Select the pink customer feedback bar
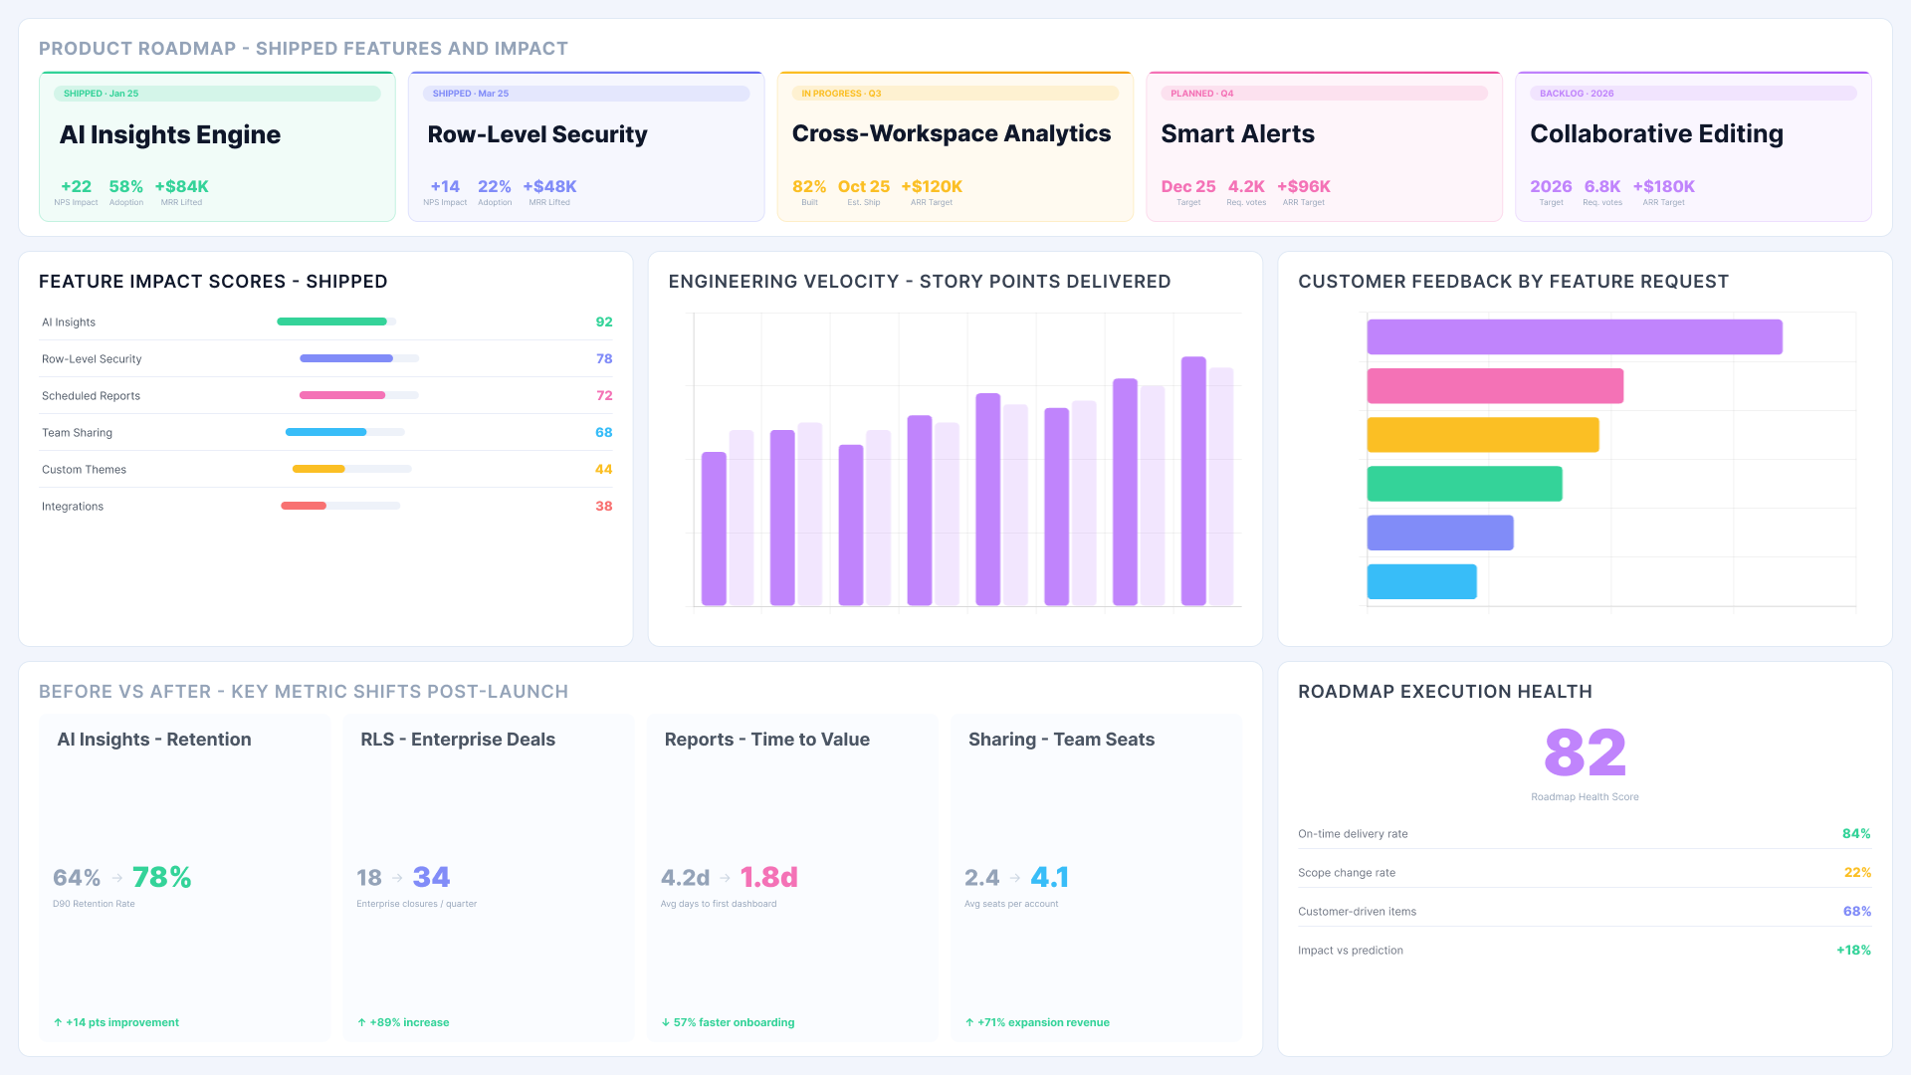The width and height of the screenshot is (1911, 1075). (x=1495, y=385)
